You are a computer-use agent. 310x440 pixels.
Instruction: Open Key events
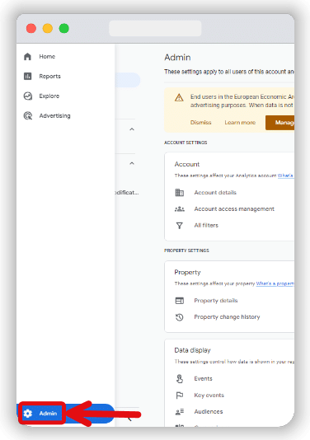[209, 396]
